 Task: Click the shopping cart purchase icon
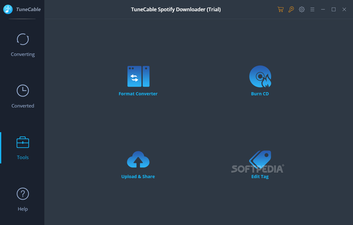tap(280, 9)
